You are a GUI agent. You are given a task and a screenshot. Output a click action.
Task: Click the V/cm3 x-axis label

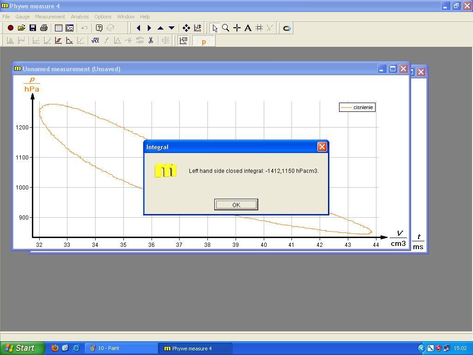pyautogui.click(x=399, y=239)
